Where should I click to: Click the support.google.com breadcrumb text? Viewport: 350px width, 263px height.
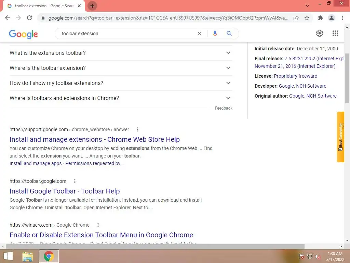click(69, 129)
